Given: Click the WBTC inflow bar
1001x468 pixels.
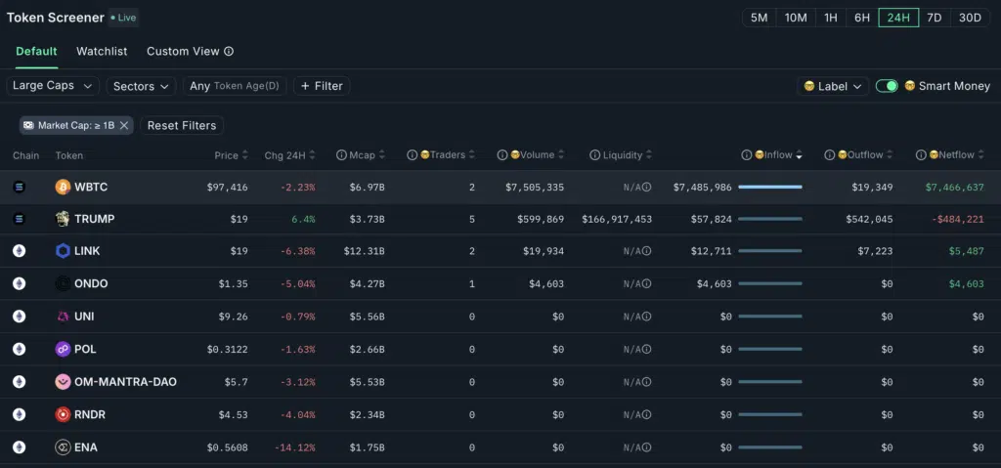Looking at the screenshot, I should (770, 187).
